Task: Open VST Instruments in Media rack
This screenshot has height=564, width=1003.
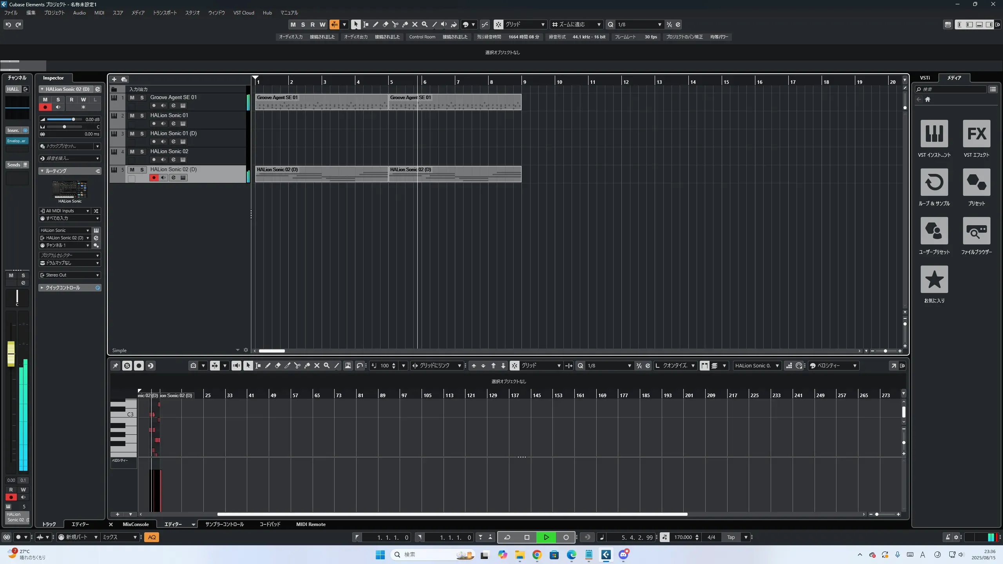Action: coord(934,134)
